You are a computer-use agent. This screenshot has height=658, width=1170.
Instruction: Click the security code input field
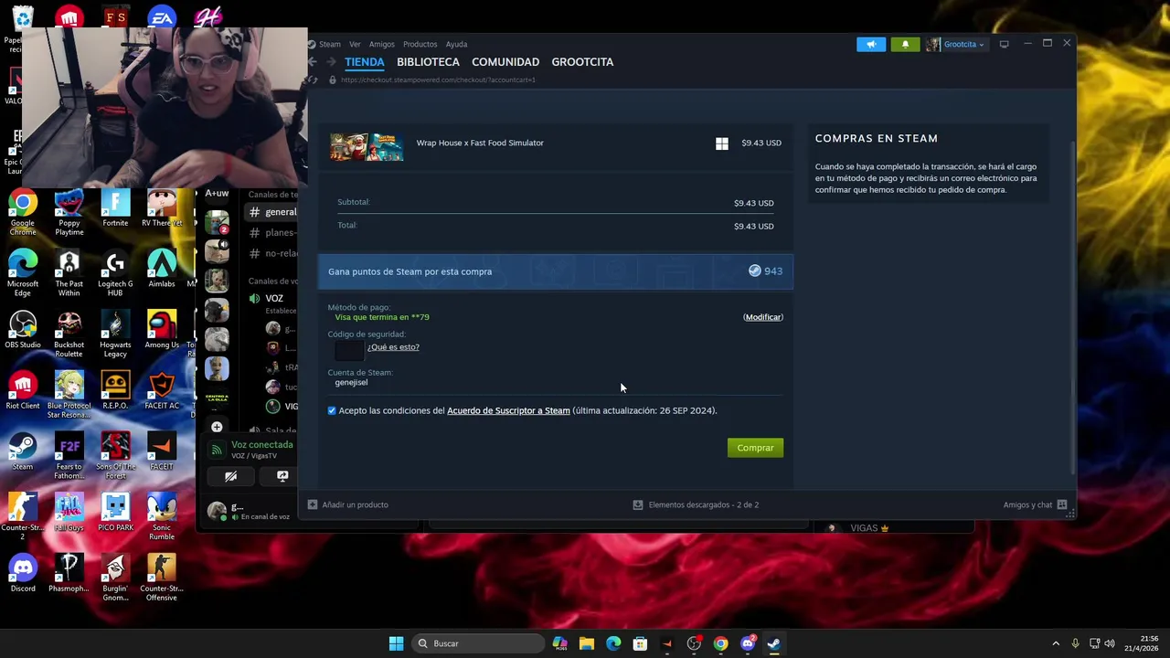click(348, 349)
